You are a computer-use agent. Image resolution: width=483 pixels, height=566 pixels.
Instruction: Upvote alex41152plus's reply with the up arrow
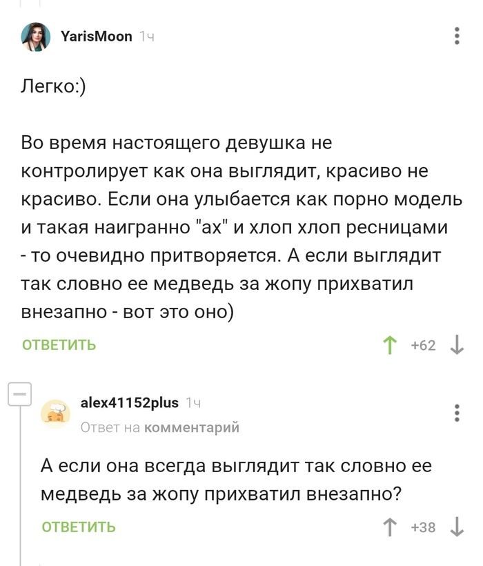[391, 527]
